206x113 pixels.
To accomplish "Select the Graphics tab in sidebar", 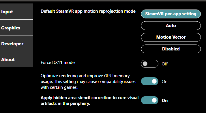I will (x=16, y=27).
